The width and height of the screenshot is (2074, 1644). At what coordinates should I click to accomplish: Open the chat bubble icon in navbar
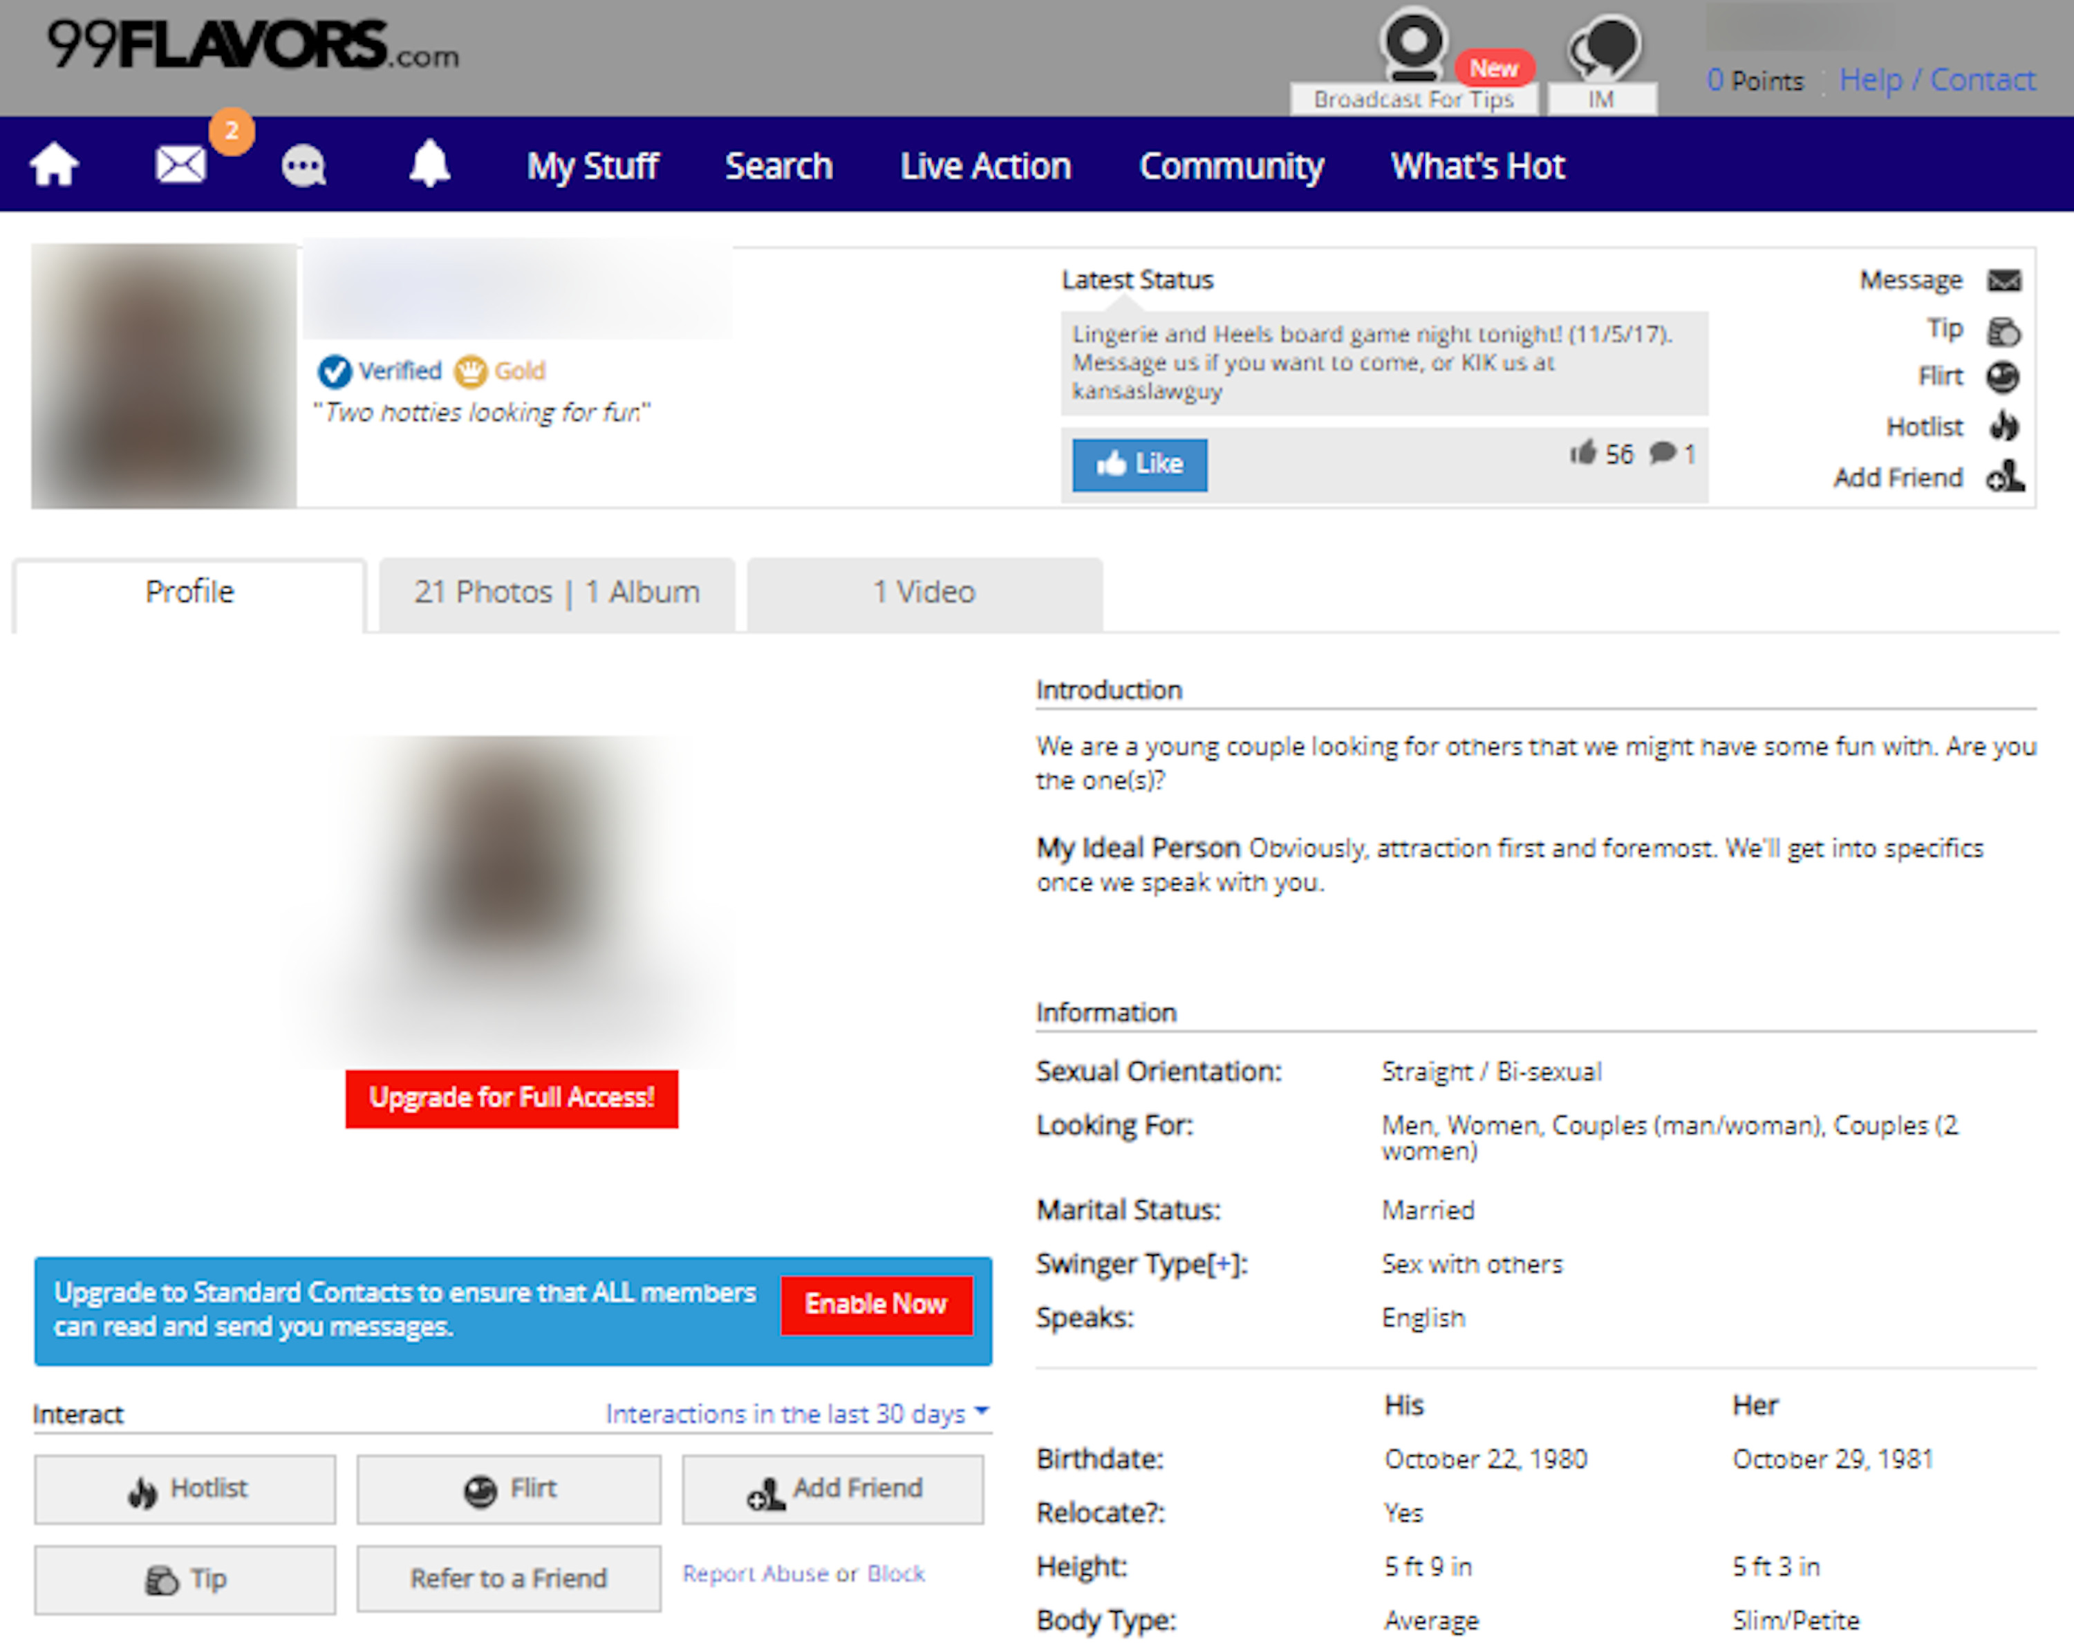click(x=304, y=165)
